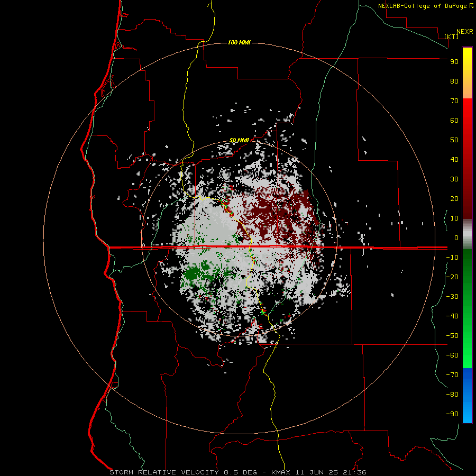This screenshot has width=476, height=476.
Task: Click the -70 value on velocity scale
Action: (452, 375)
